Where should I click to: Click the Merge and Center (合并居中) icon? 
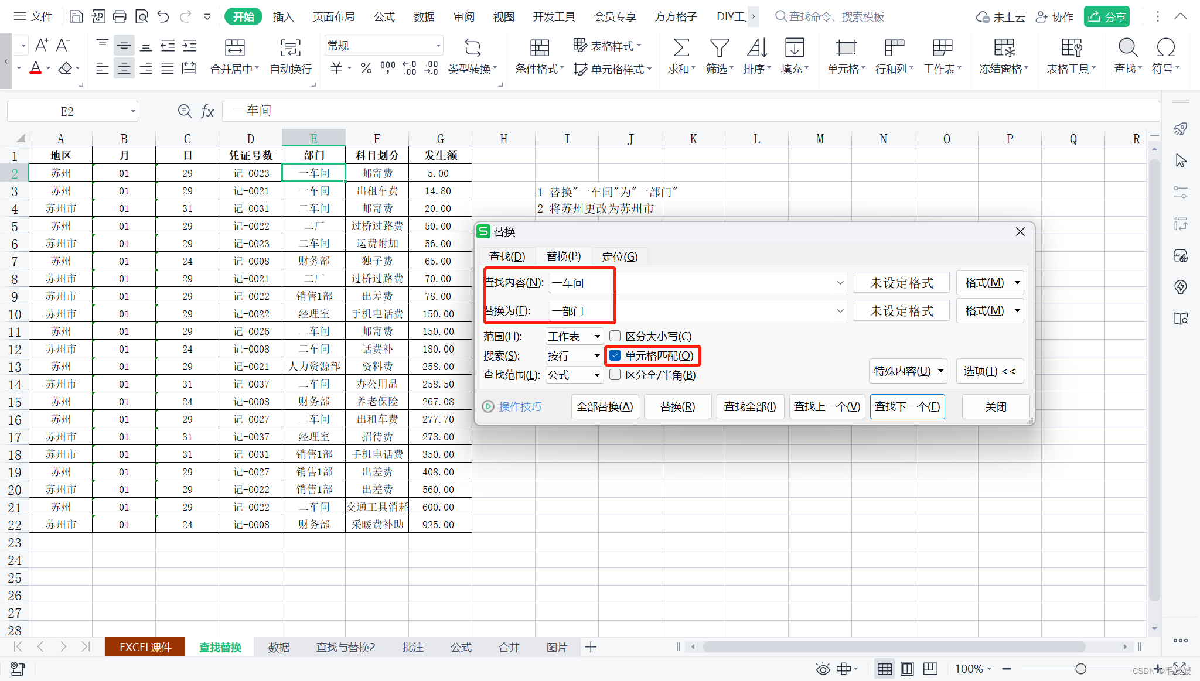click(234, 48)
